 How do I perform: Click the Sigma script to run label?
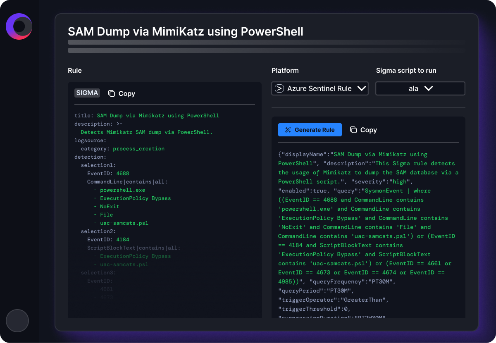click(406, 70)
